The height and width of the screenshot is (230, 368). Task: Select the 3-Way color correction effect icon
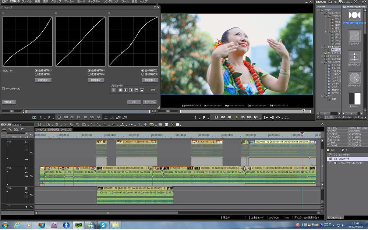pyautogui.click(x=354, y=15)
